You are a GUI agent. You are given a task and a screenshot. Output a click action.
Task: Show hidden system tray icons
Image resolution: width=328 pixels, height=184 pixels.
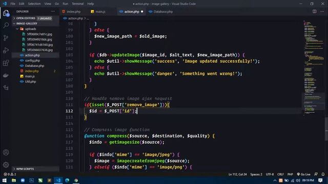[x=275, y=180]
